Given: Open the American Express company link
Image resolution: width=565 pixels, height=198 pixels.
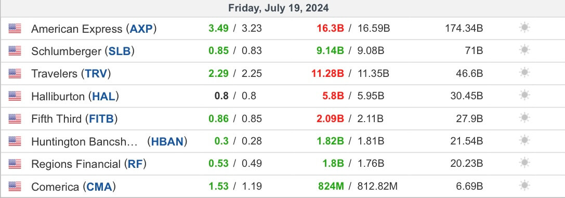Looking at the screenshot, I should 77,29.
